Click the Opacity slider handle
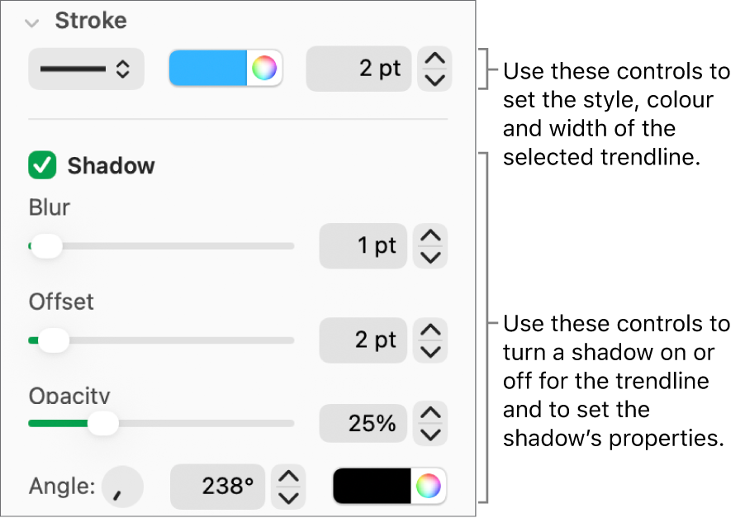The width and height of the screenshot is (745, 518). click(103, 423)
